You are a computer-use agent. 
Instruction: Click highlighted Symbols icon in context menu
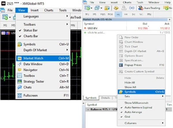pyautogui.click(x=121, y=92)
